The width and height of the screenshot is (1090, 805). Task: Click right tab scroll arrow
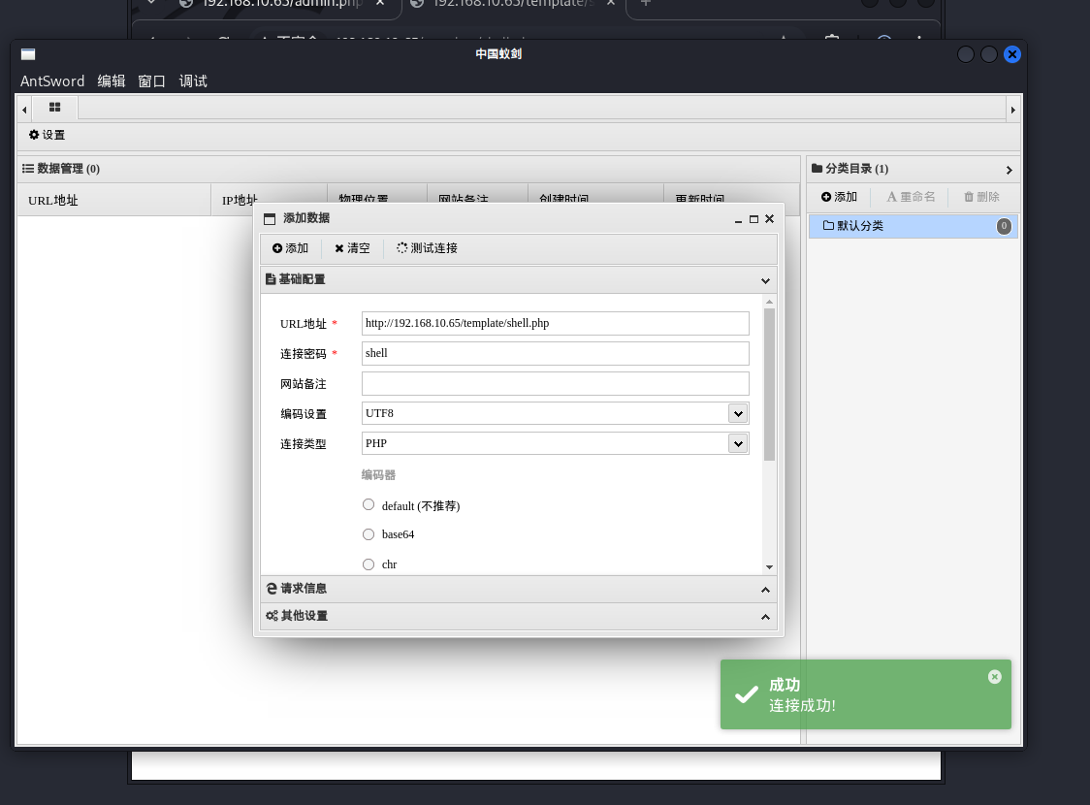pos(1012,110)
